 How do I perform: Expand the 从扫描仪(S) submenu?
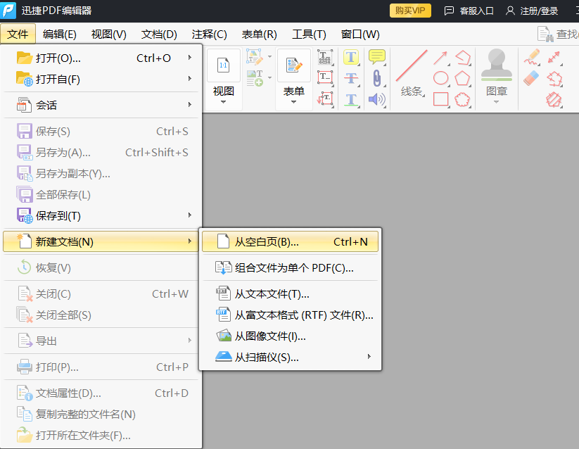point(369,357)
